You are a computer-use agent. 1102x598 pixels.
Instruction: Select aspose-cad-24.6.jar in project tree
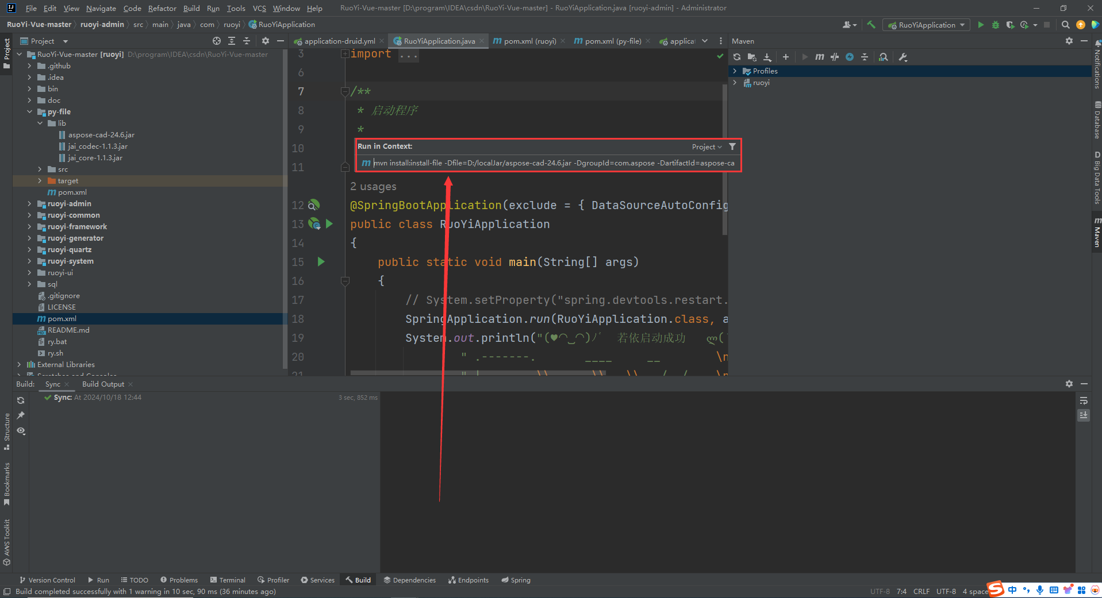coord(101,134)
